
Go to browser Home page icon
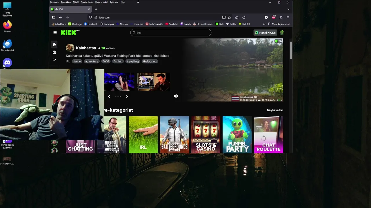pos(237,17)
